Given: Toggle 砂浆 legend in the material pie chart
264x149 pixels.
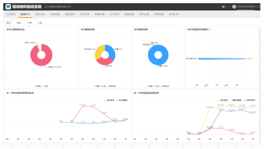Looking at the screenshot, I should point(45,86).
